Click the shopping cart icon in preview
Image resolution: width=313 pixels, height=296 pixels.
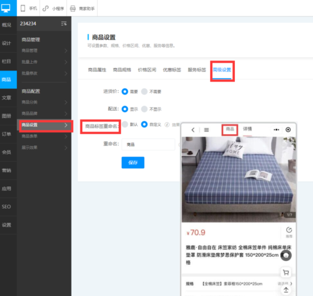(286, 272)
